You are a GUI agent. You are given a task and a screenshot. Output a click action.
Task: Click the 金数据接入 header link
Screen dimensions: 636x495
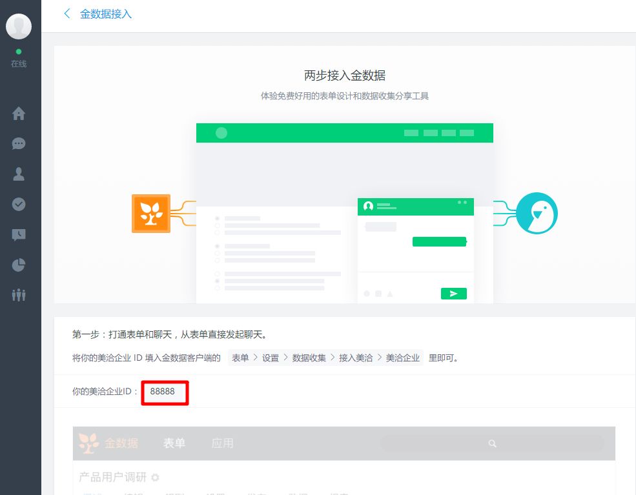106,14
